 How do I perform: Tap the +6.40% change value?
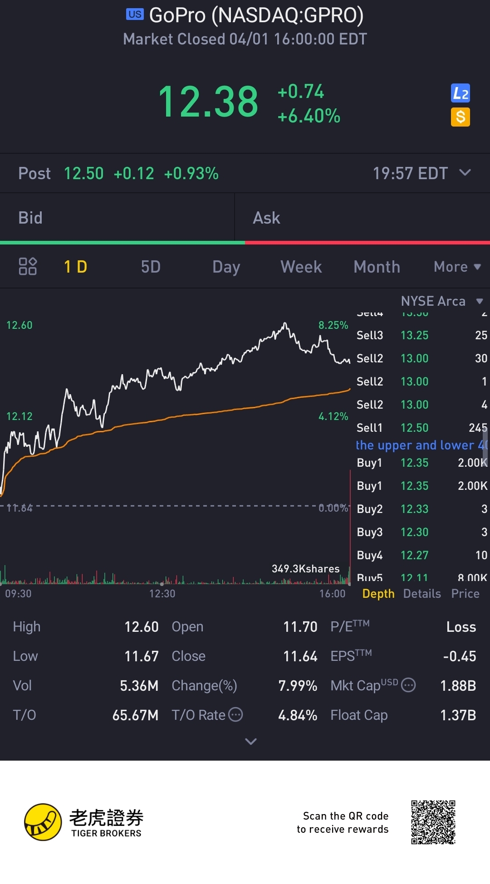coord(309,116)
